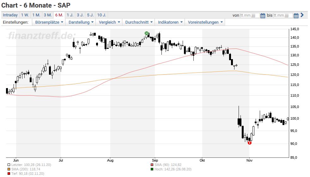Click the 'von' start date input field
310x177 pixels.
[x=250, y=15]
